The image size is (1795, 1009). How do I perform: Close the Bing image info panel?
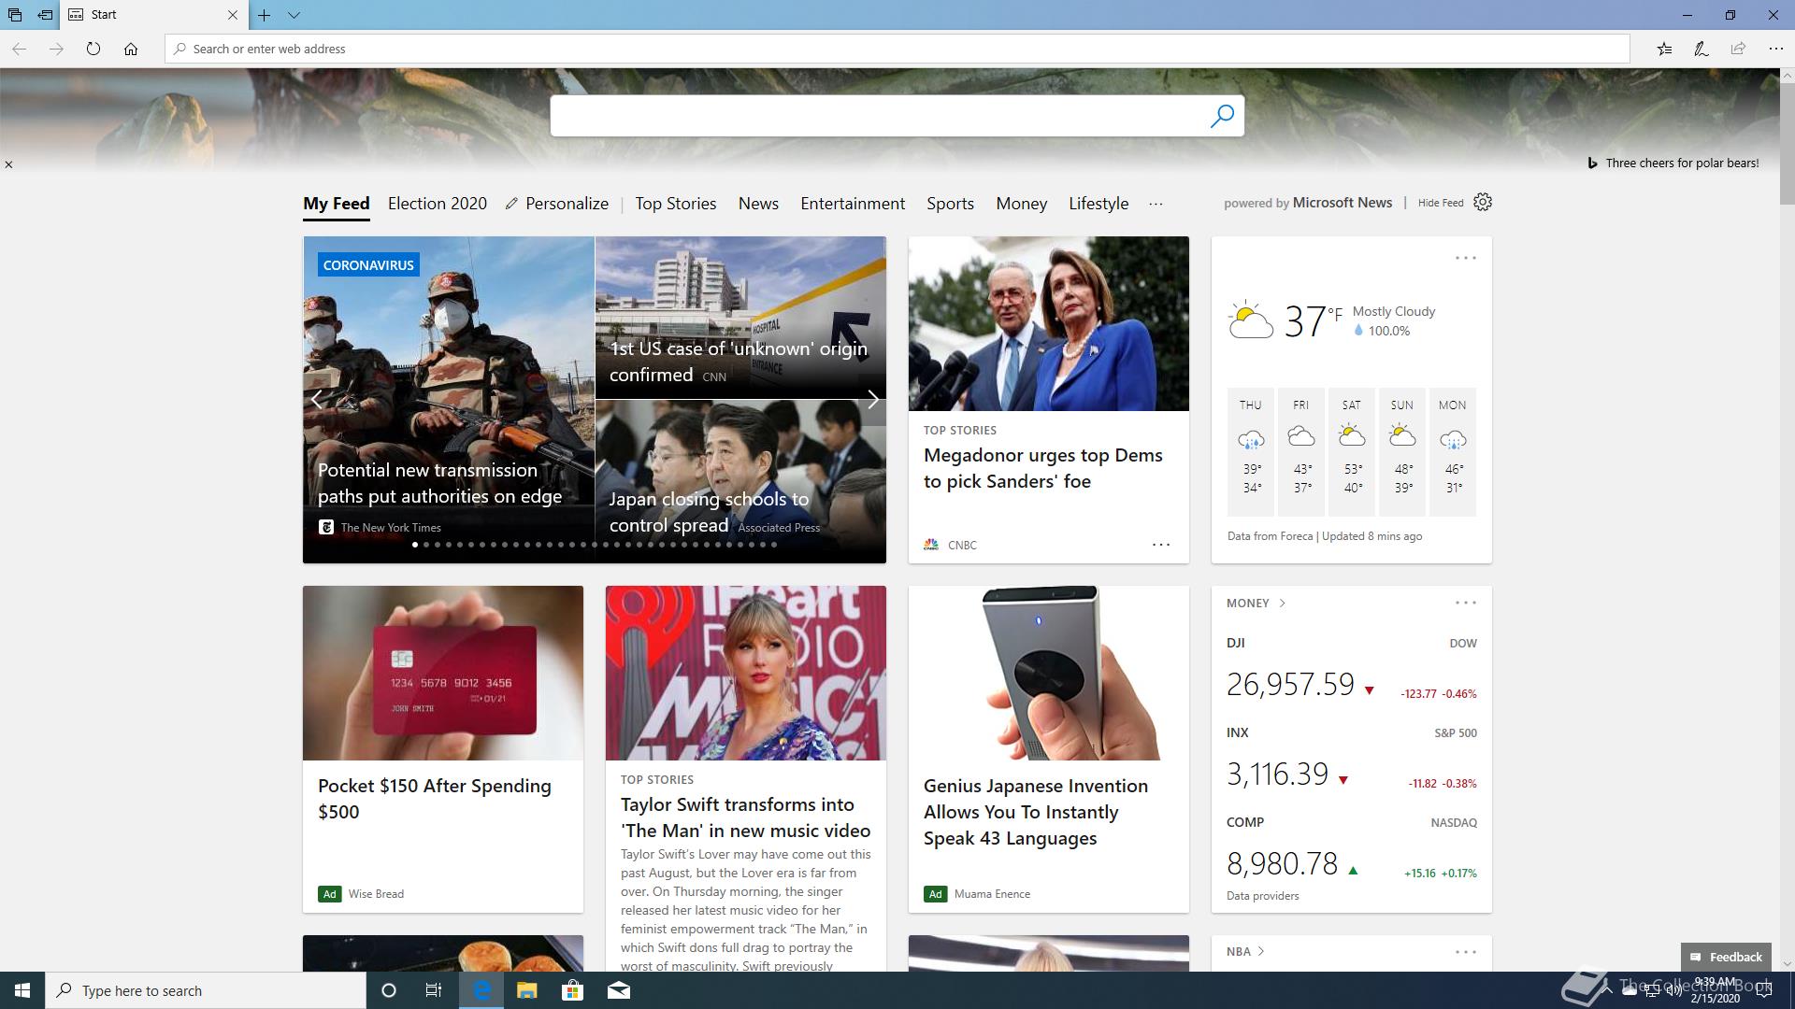coord(8,164)
